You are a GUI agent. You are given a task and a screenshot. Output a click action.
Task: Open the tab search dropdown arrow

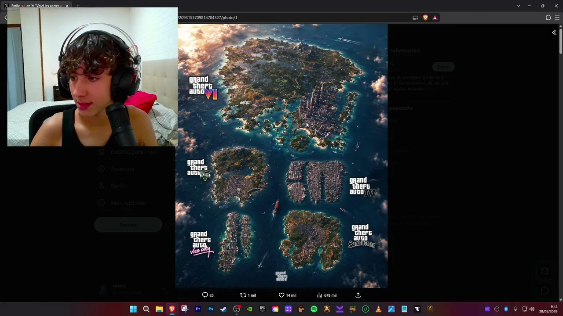(519, 6)
